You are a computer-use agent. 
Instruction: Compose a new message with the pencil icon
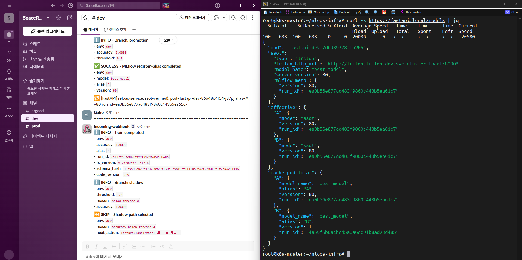69,18
